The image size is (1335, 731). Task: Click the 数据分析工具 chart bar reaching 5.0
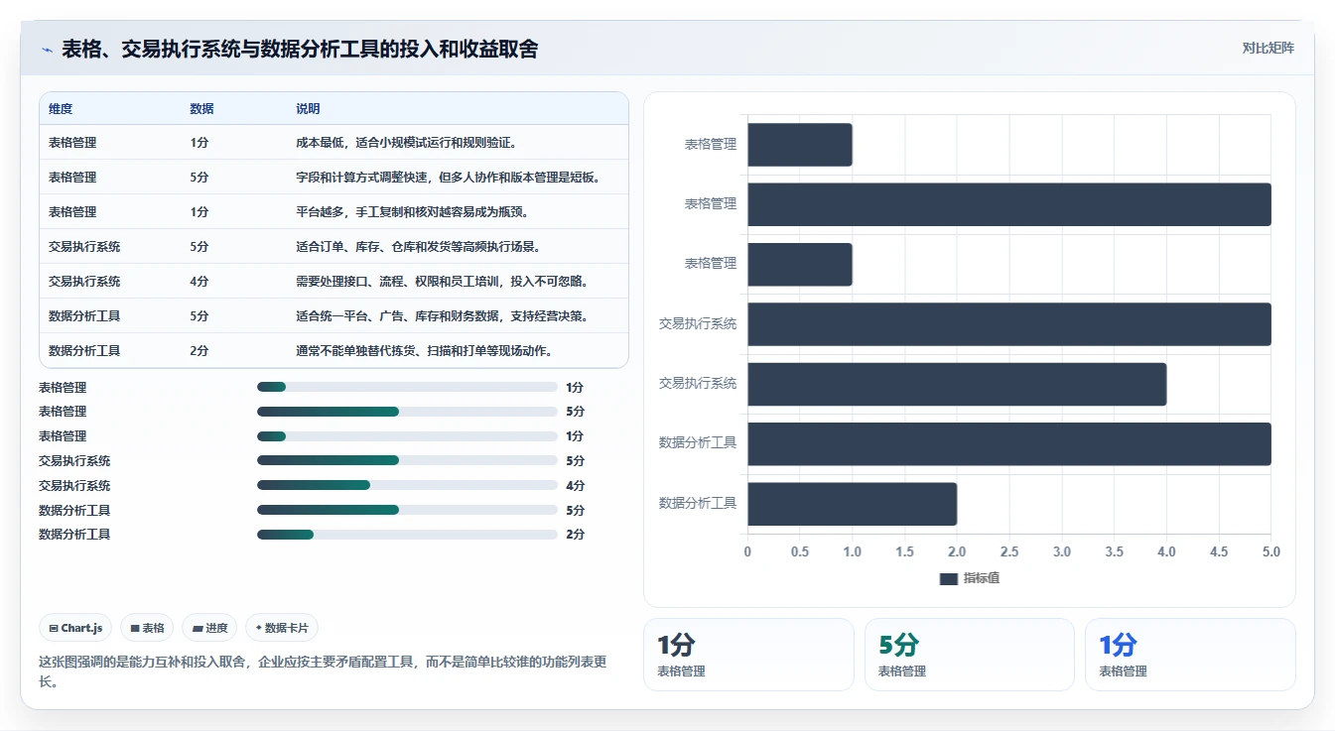[x=1008, y=443]
